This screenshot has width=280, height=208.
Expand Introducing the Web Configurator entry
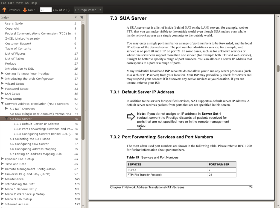click(2, 78)
